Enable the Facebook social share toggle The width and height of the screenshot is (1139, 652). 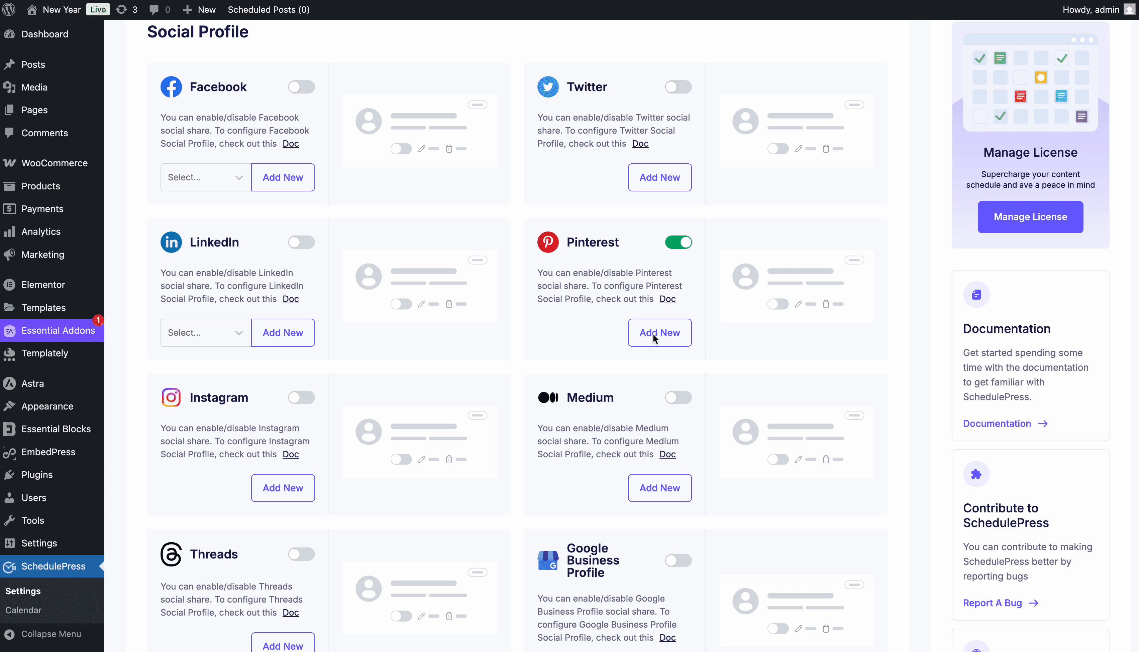click(x=301, y=87)
